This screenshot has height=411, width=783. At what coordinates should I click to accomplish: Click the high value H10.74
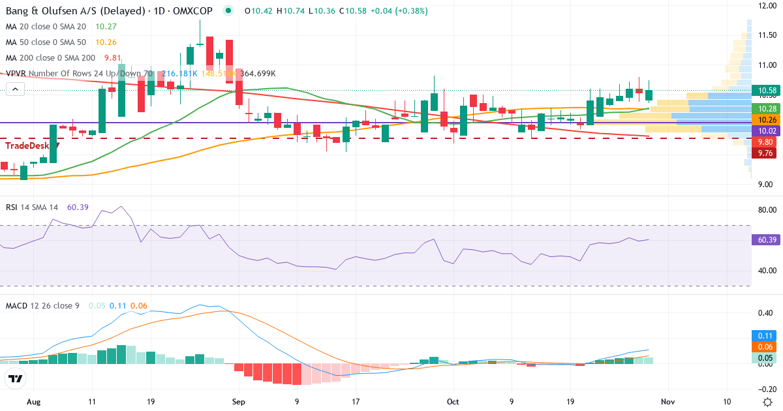pyautogui.click(x=290, y=10)
